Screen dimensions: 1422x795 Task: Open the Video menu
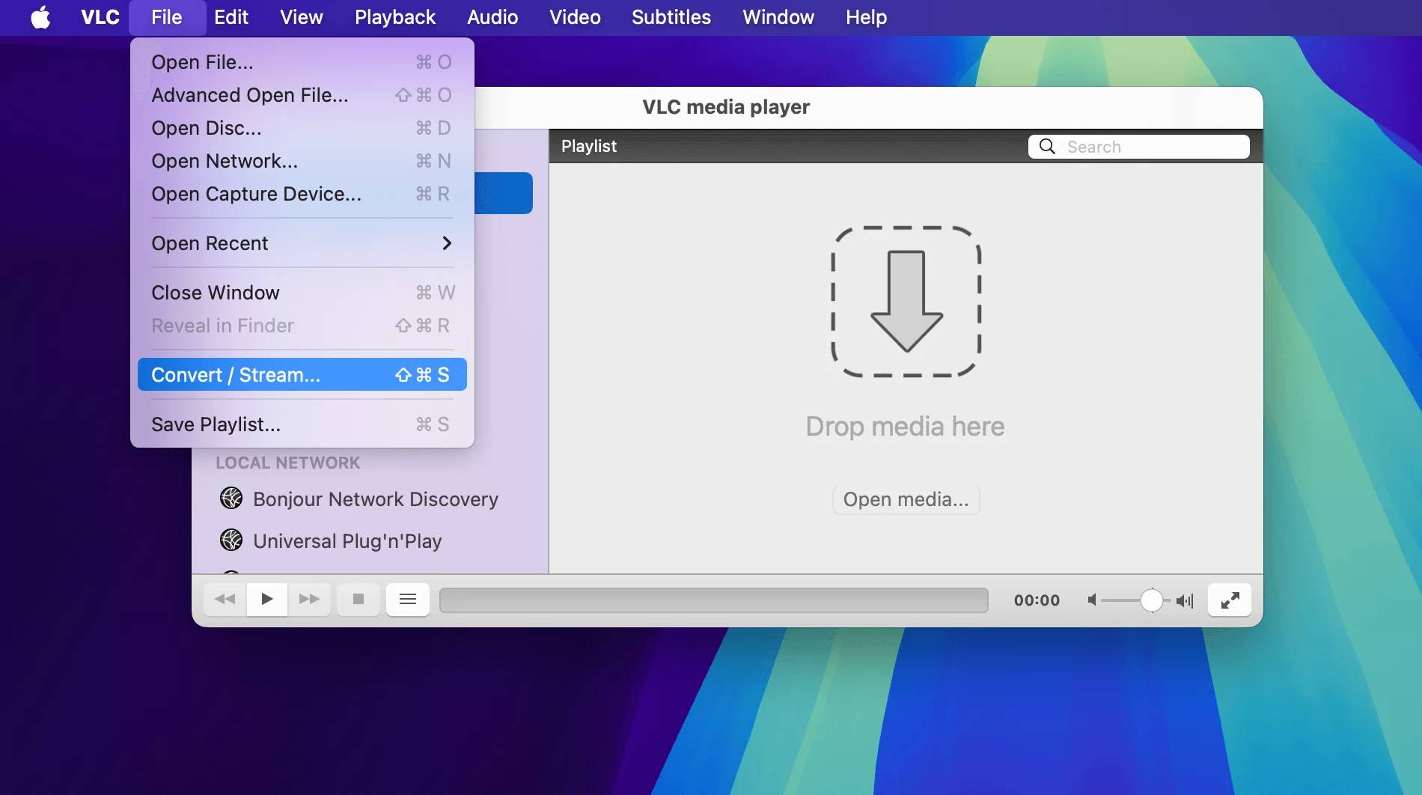click(575, 17)
